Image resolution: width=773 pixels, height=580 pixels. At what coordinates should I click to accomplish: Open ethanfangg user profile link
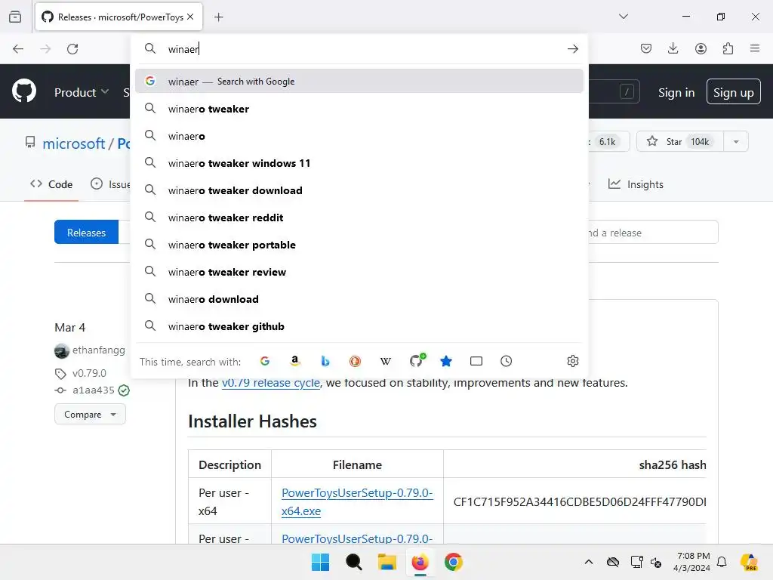click(99, 350)
